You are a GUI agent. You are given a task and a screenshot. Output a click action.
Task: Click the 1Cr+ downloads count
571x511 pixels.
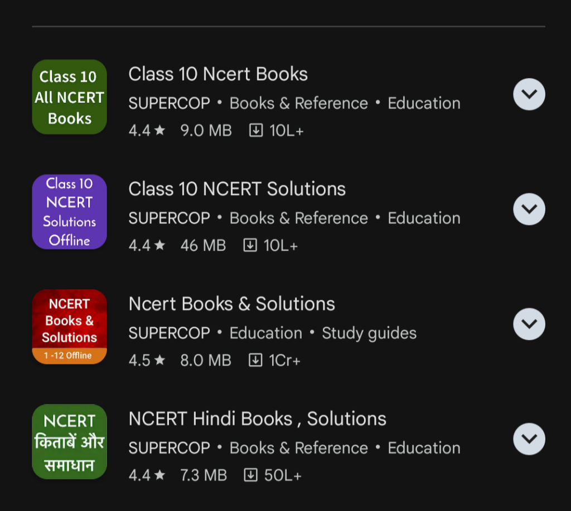(284, 361)
